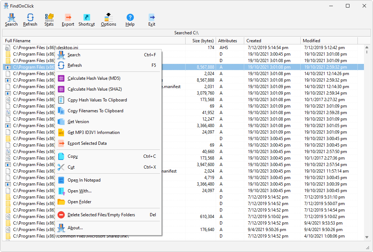Click the FindOnClick title bar app icon
This screenshot has width=373, height=252.
click(6, 6)
